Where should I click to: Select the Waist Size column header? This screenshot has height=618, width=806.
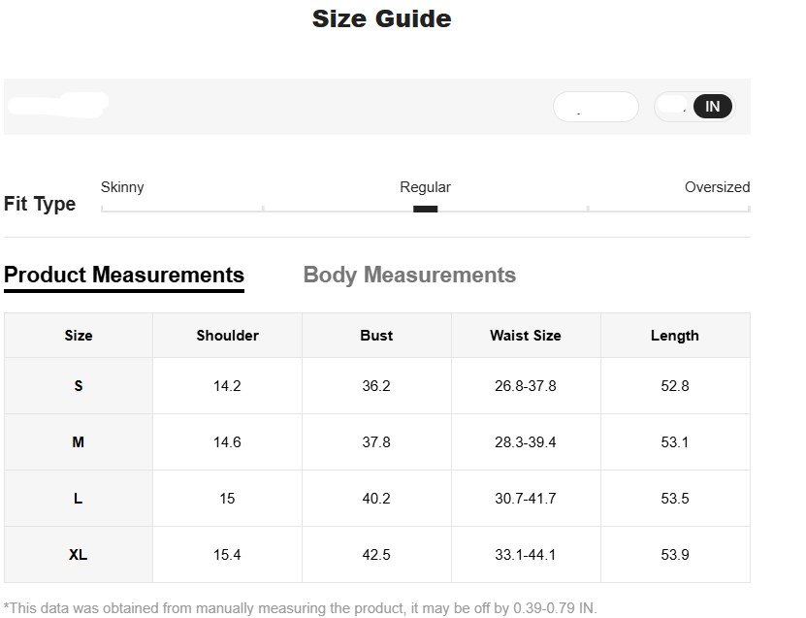pos(525,336)
